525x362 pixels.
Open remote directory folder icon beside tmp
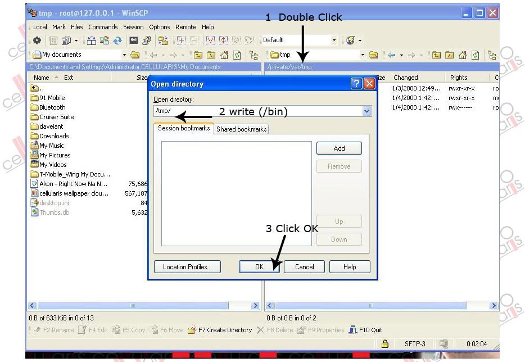(x=373, y=55)
